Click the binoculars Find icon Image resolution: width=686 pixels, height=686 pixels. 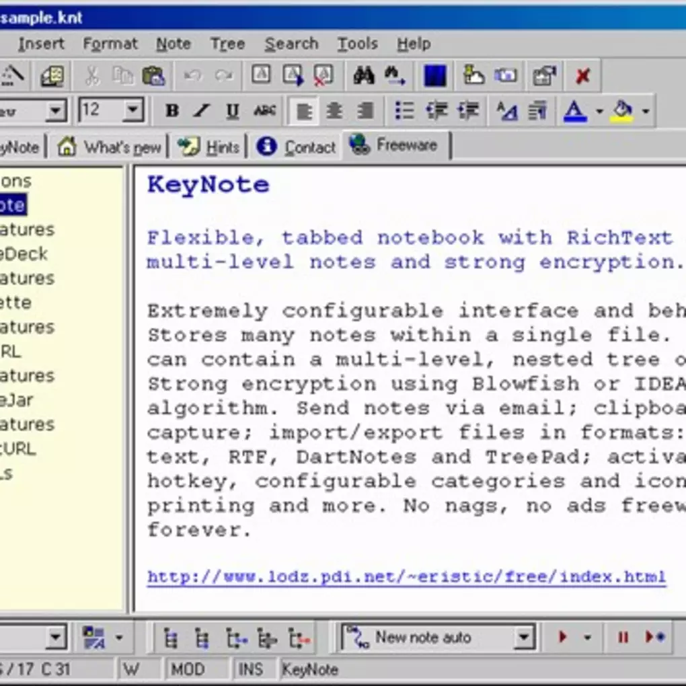pyautogui.click(x=363, y=76)
